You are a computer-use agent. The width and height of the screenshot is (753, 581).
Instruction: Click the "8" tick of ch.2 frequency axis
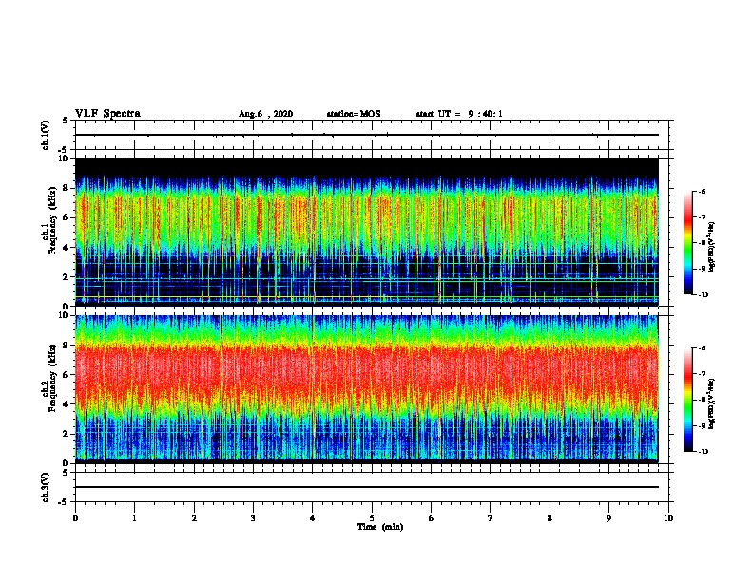[66, 346]
